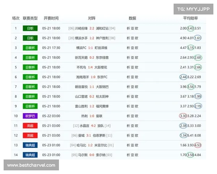The height and width of the screenshot is (174, 217).
Task: Select the 湘南海洋 team name
Action: click(82, 77)
